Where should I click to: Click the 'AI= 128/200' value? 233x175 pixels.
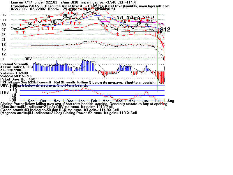point(11,70)
